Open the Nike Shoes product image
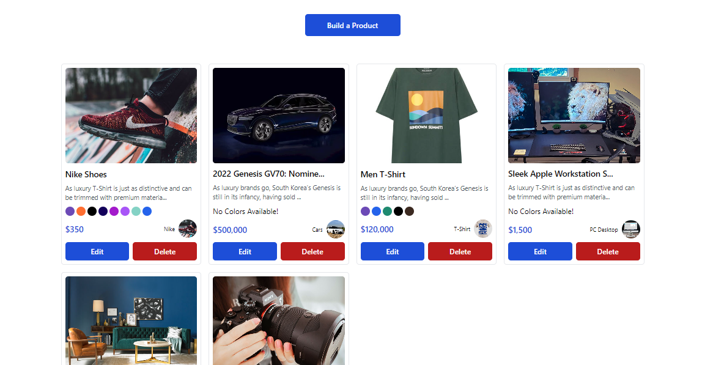 [131, 116]
